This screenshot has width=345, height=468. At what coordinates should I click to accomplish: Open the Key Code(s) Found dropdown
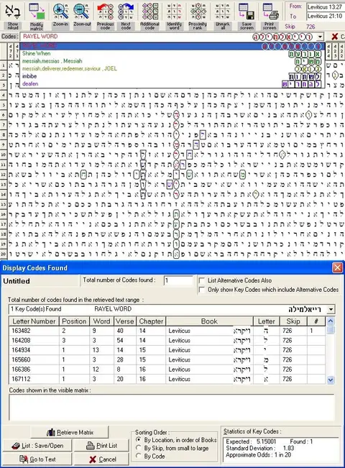[331, 309]
